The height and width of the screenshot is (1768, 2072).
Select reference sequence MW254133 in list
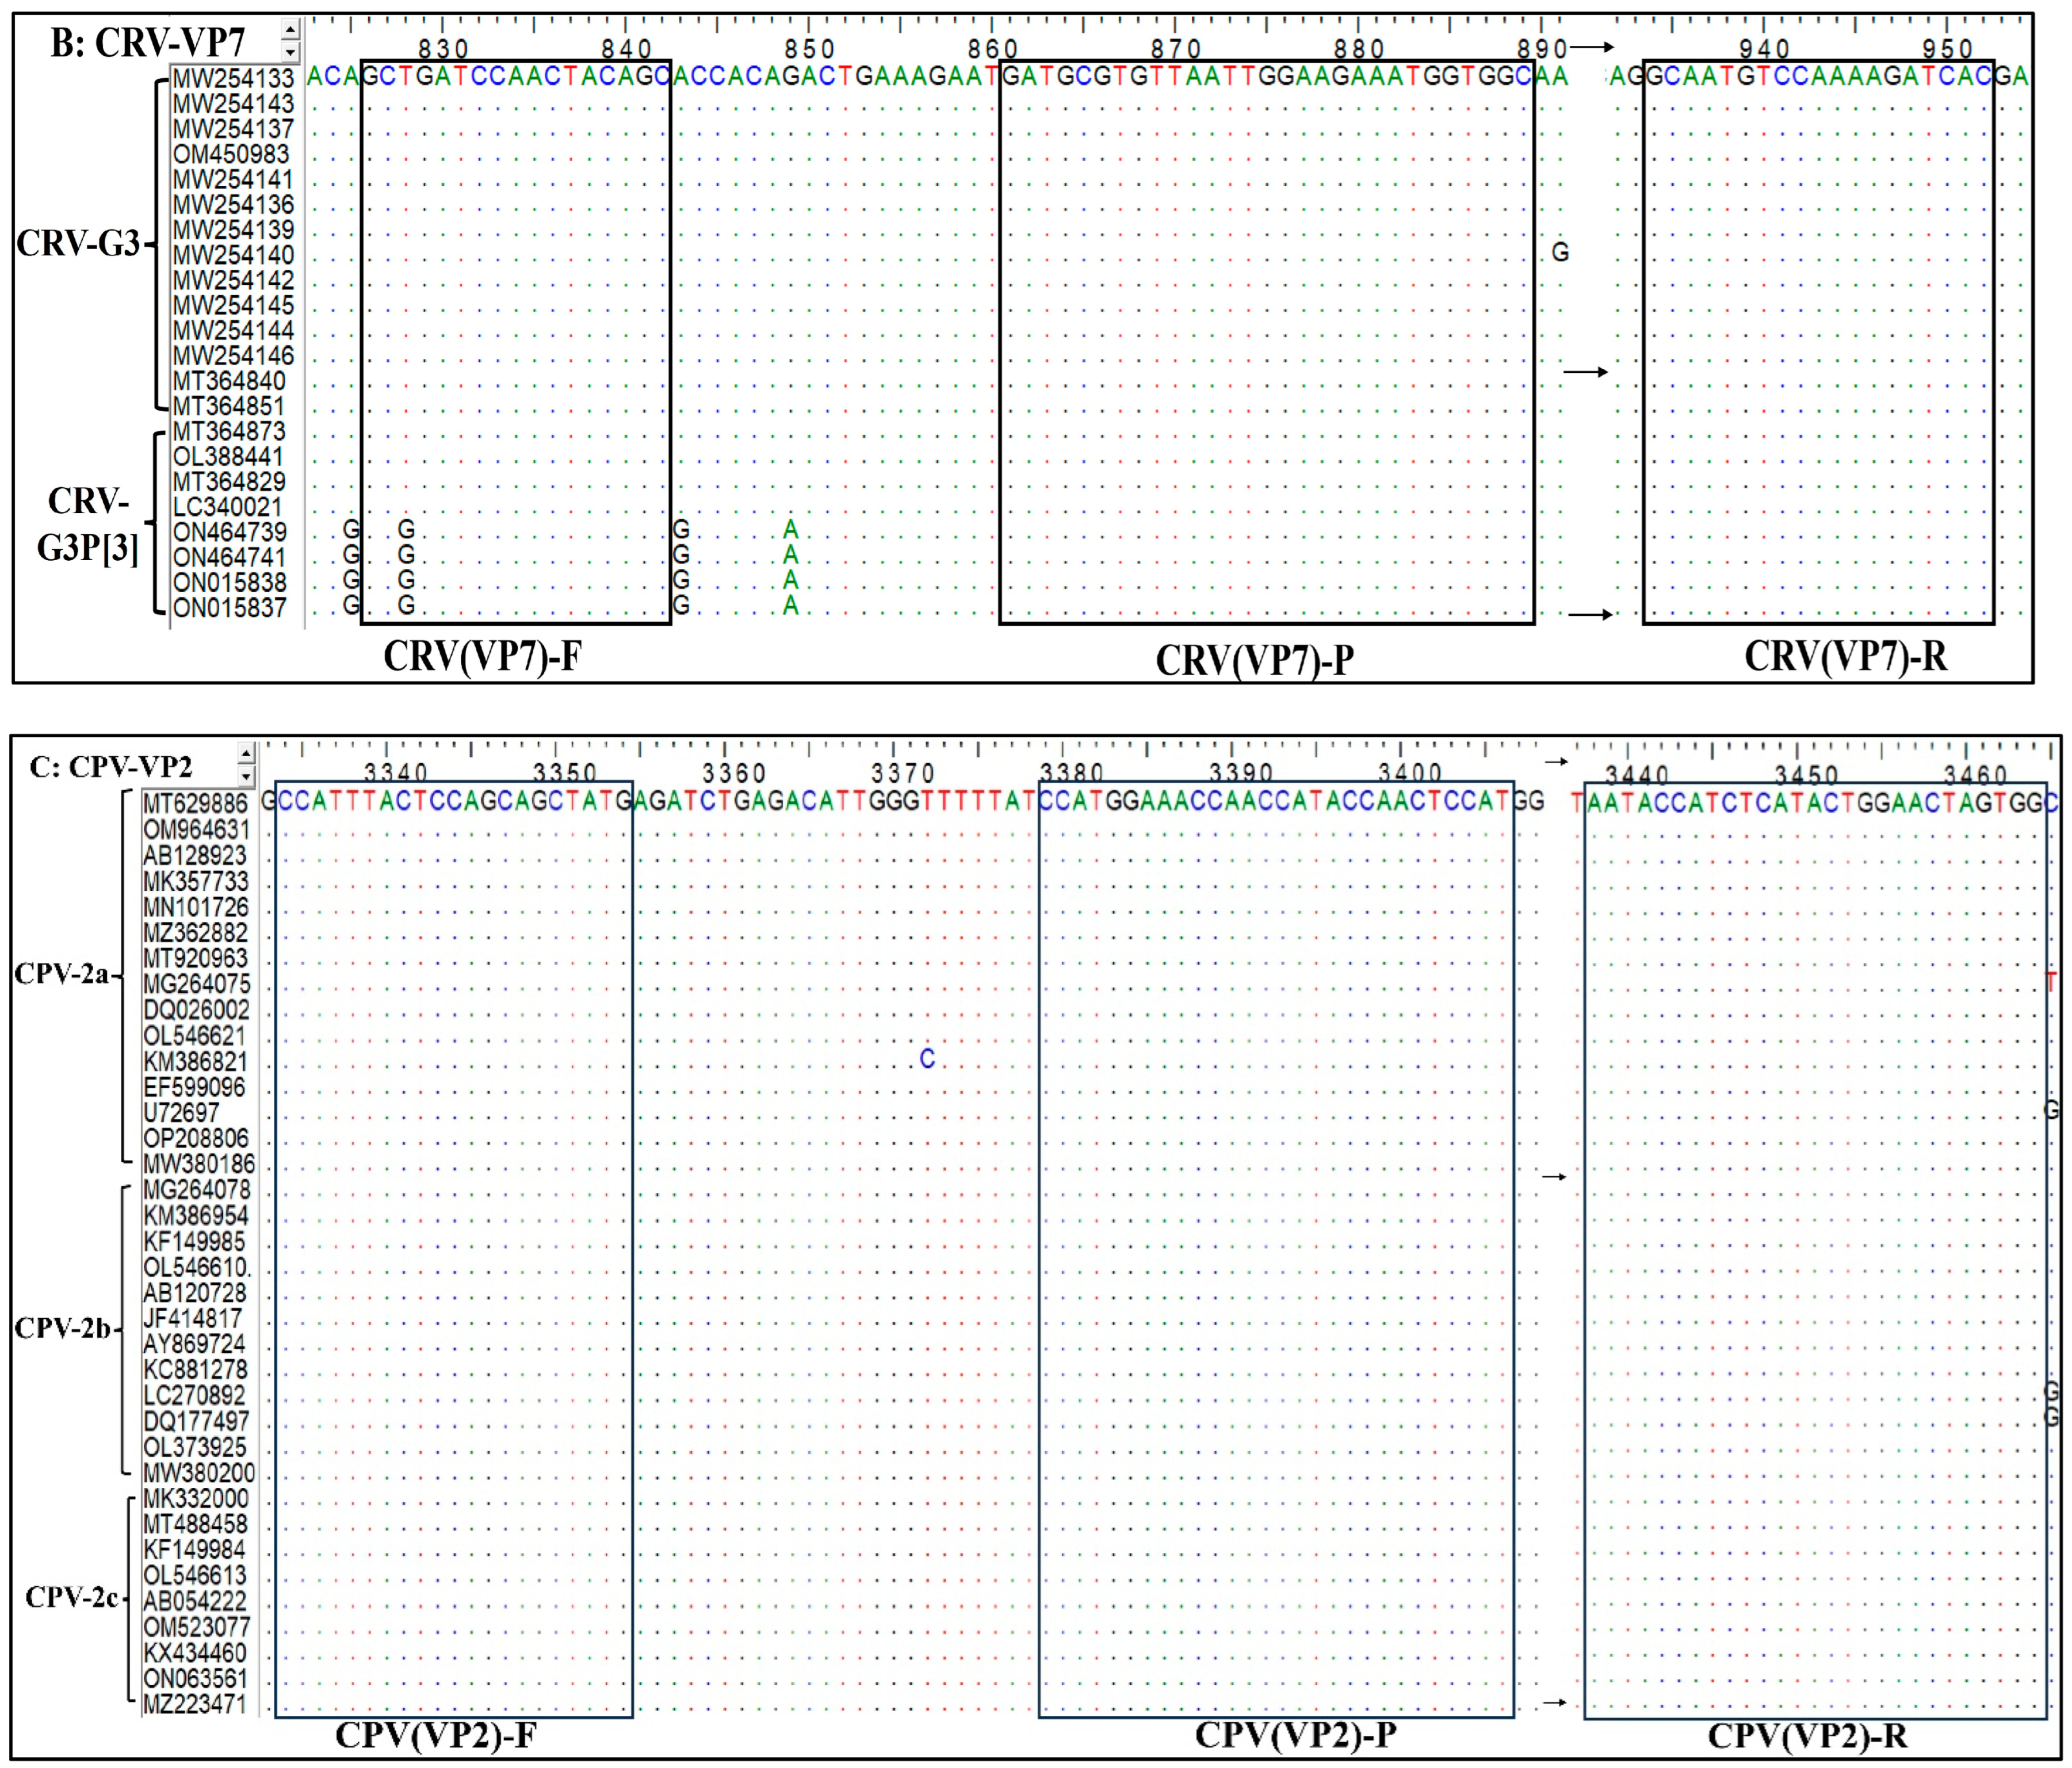tap(233, 79)
